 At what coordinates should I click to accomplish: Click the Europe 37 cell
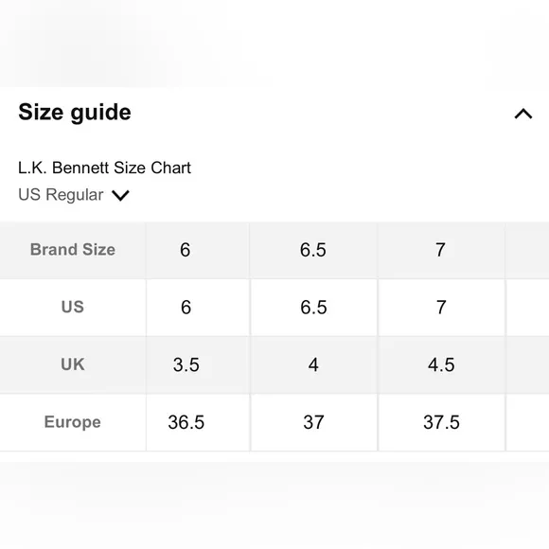313,422
